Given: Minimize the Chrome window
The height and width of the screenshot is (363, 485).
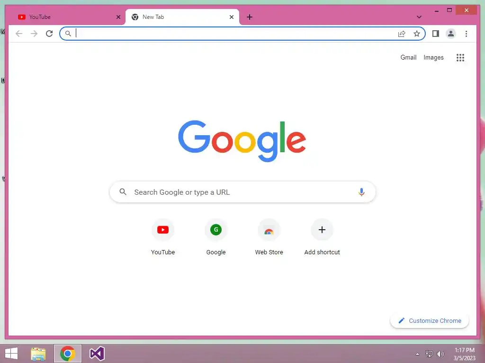Looking at the screenshot, I should coord(436,10).
